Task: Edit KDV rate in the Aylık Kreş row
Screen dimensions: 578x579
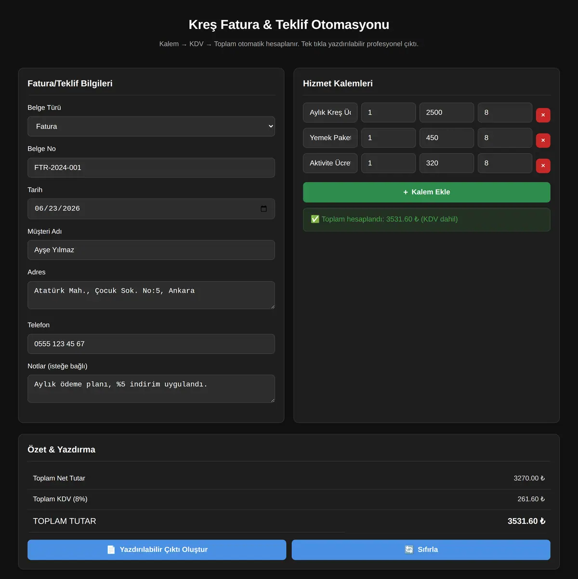Action: [x=505, y=112]
